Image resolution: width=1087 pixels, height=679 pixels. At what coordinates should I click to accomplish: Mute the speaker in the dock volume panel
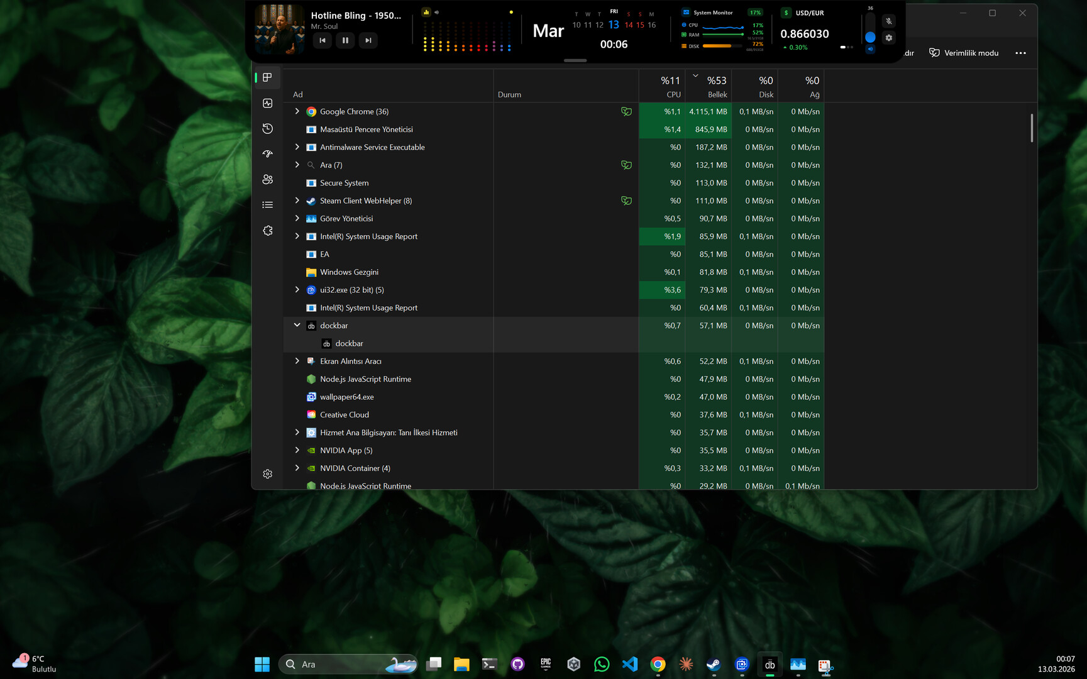coord(869,47)
